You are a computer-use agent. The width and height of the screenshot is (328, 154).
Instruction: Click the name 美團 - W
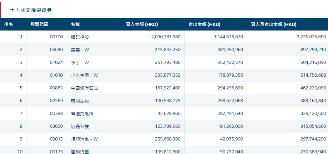tap(80, 50)
